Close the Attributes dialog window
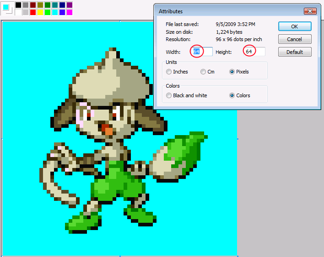 310,11
